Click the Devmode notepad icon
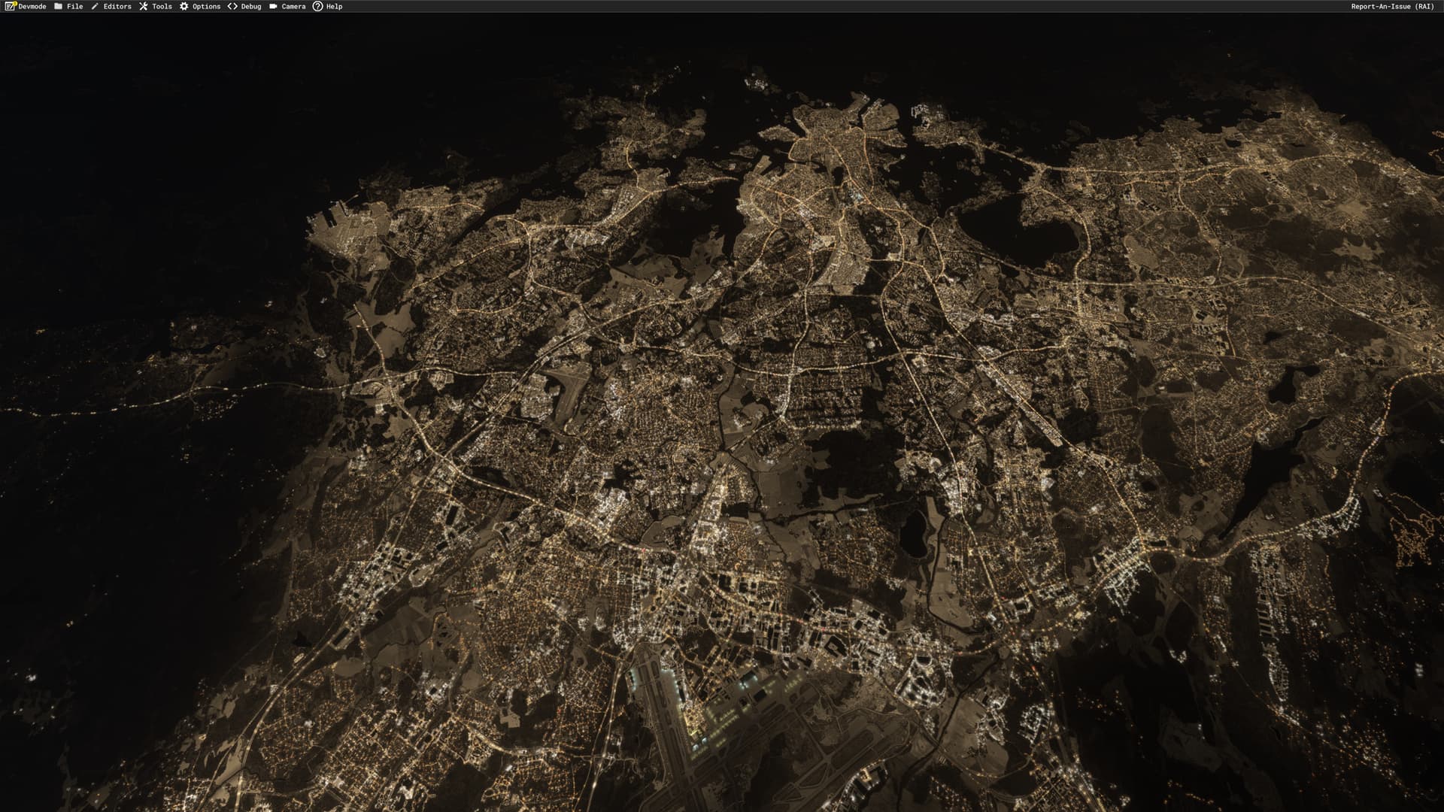 (11, 6)
